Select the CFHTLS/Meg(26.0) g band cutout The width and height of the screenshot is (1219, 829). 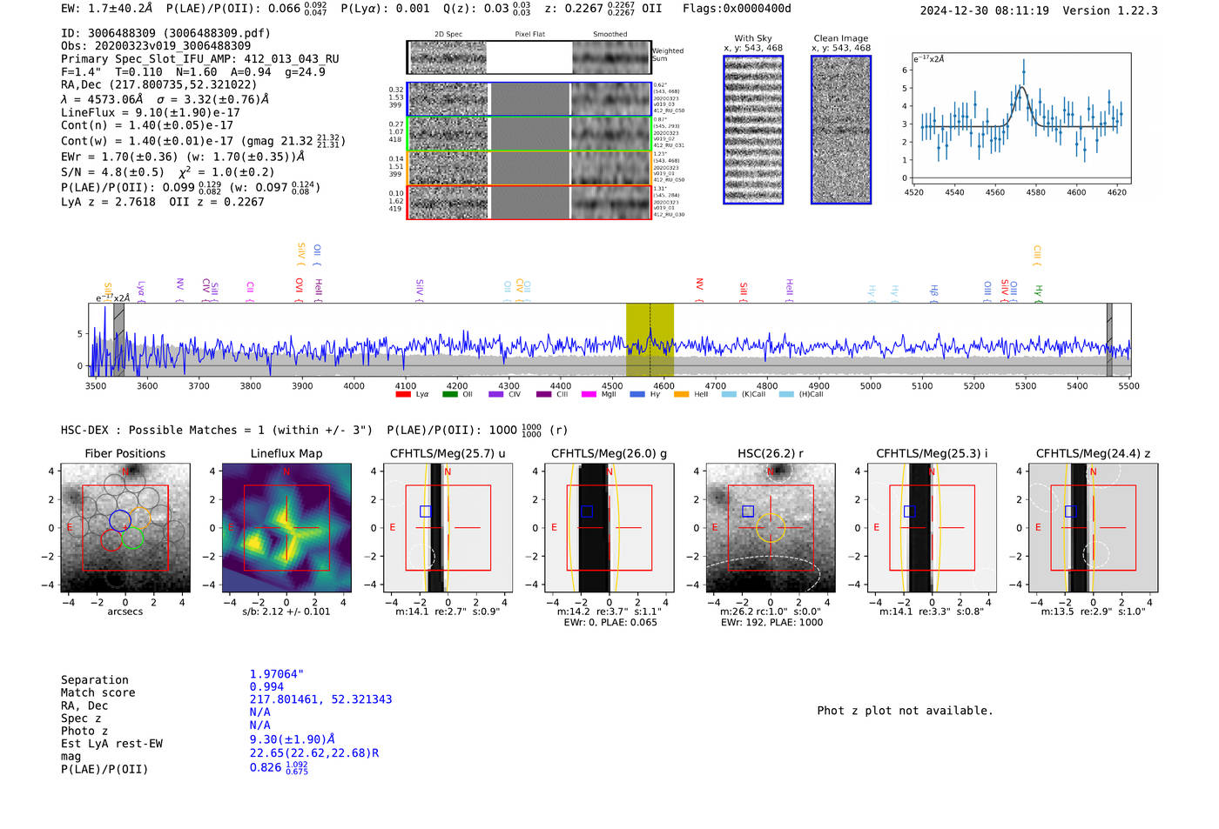click(609, 528)
